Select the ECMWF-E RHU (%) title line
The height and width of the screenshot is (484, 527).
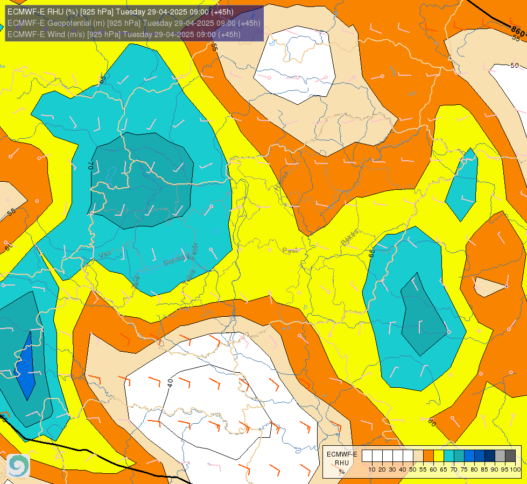click(121, 12)
